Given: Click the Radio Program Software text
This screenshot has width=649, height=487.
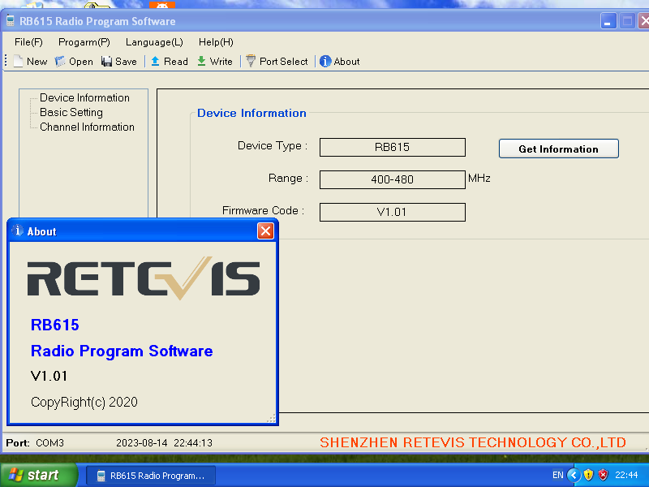Looking at the screenshot, I should pos(122,351).
